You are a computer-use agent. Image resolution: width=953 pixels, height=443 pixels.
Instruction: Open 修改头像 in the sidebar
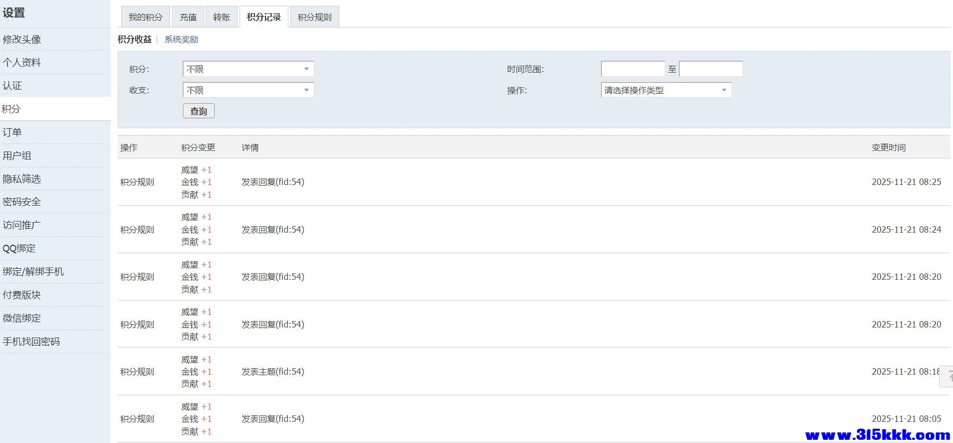click(22, 39)
